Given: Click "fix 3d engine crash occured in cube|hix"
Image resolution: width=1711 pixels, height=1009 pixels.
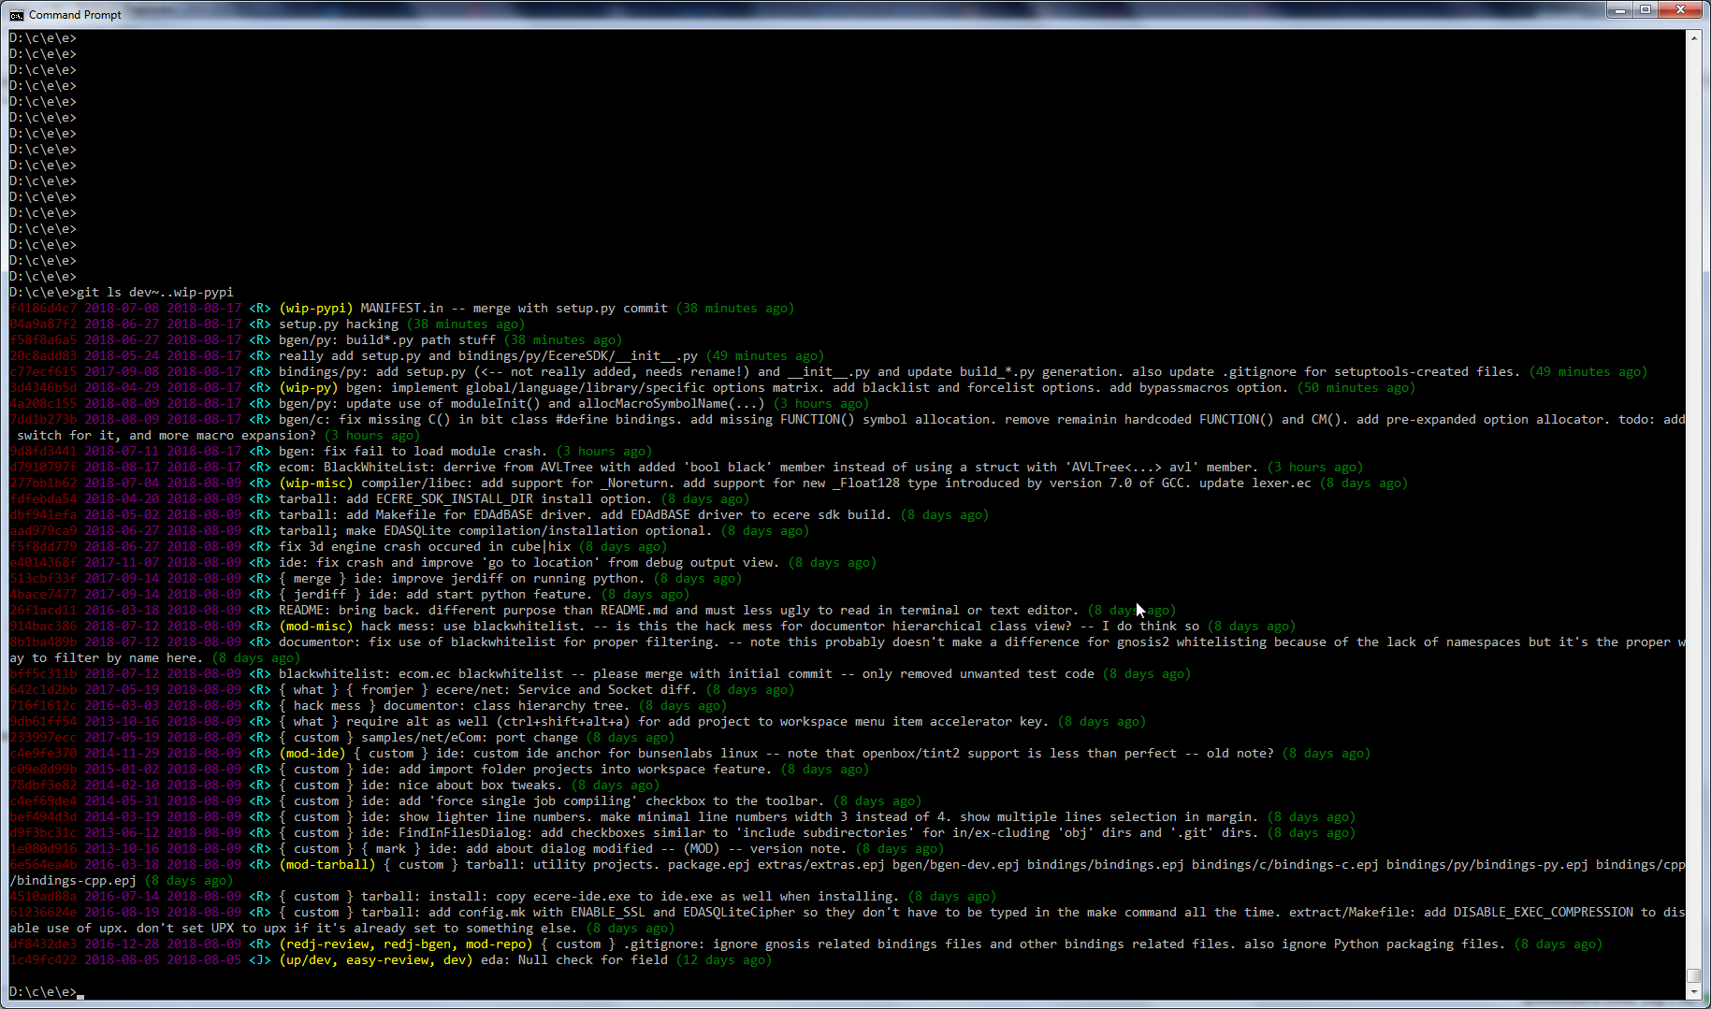Looking at the screenshot, I should pos(425,546).
